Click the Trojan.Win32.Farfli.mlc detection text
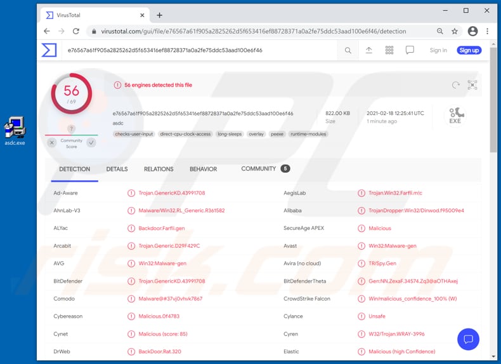501x364 pixels. [395, 193]
